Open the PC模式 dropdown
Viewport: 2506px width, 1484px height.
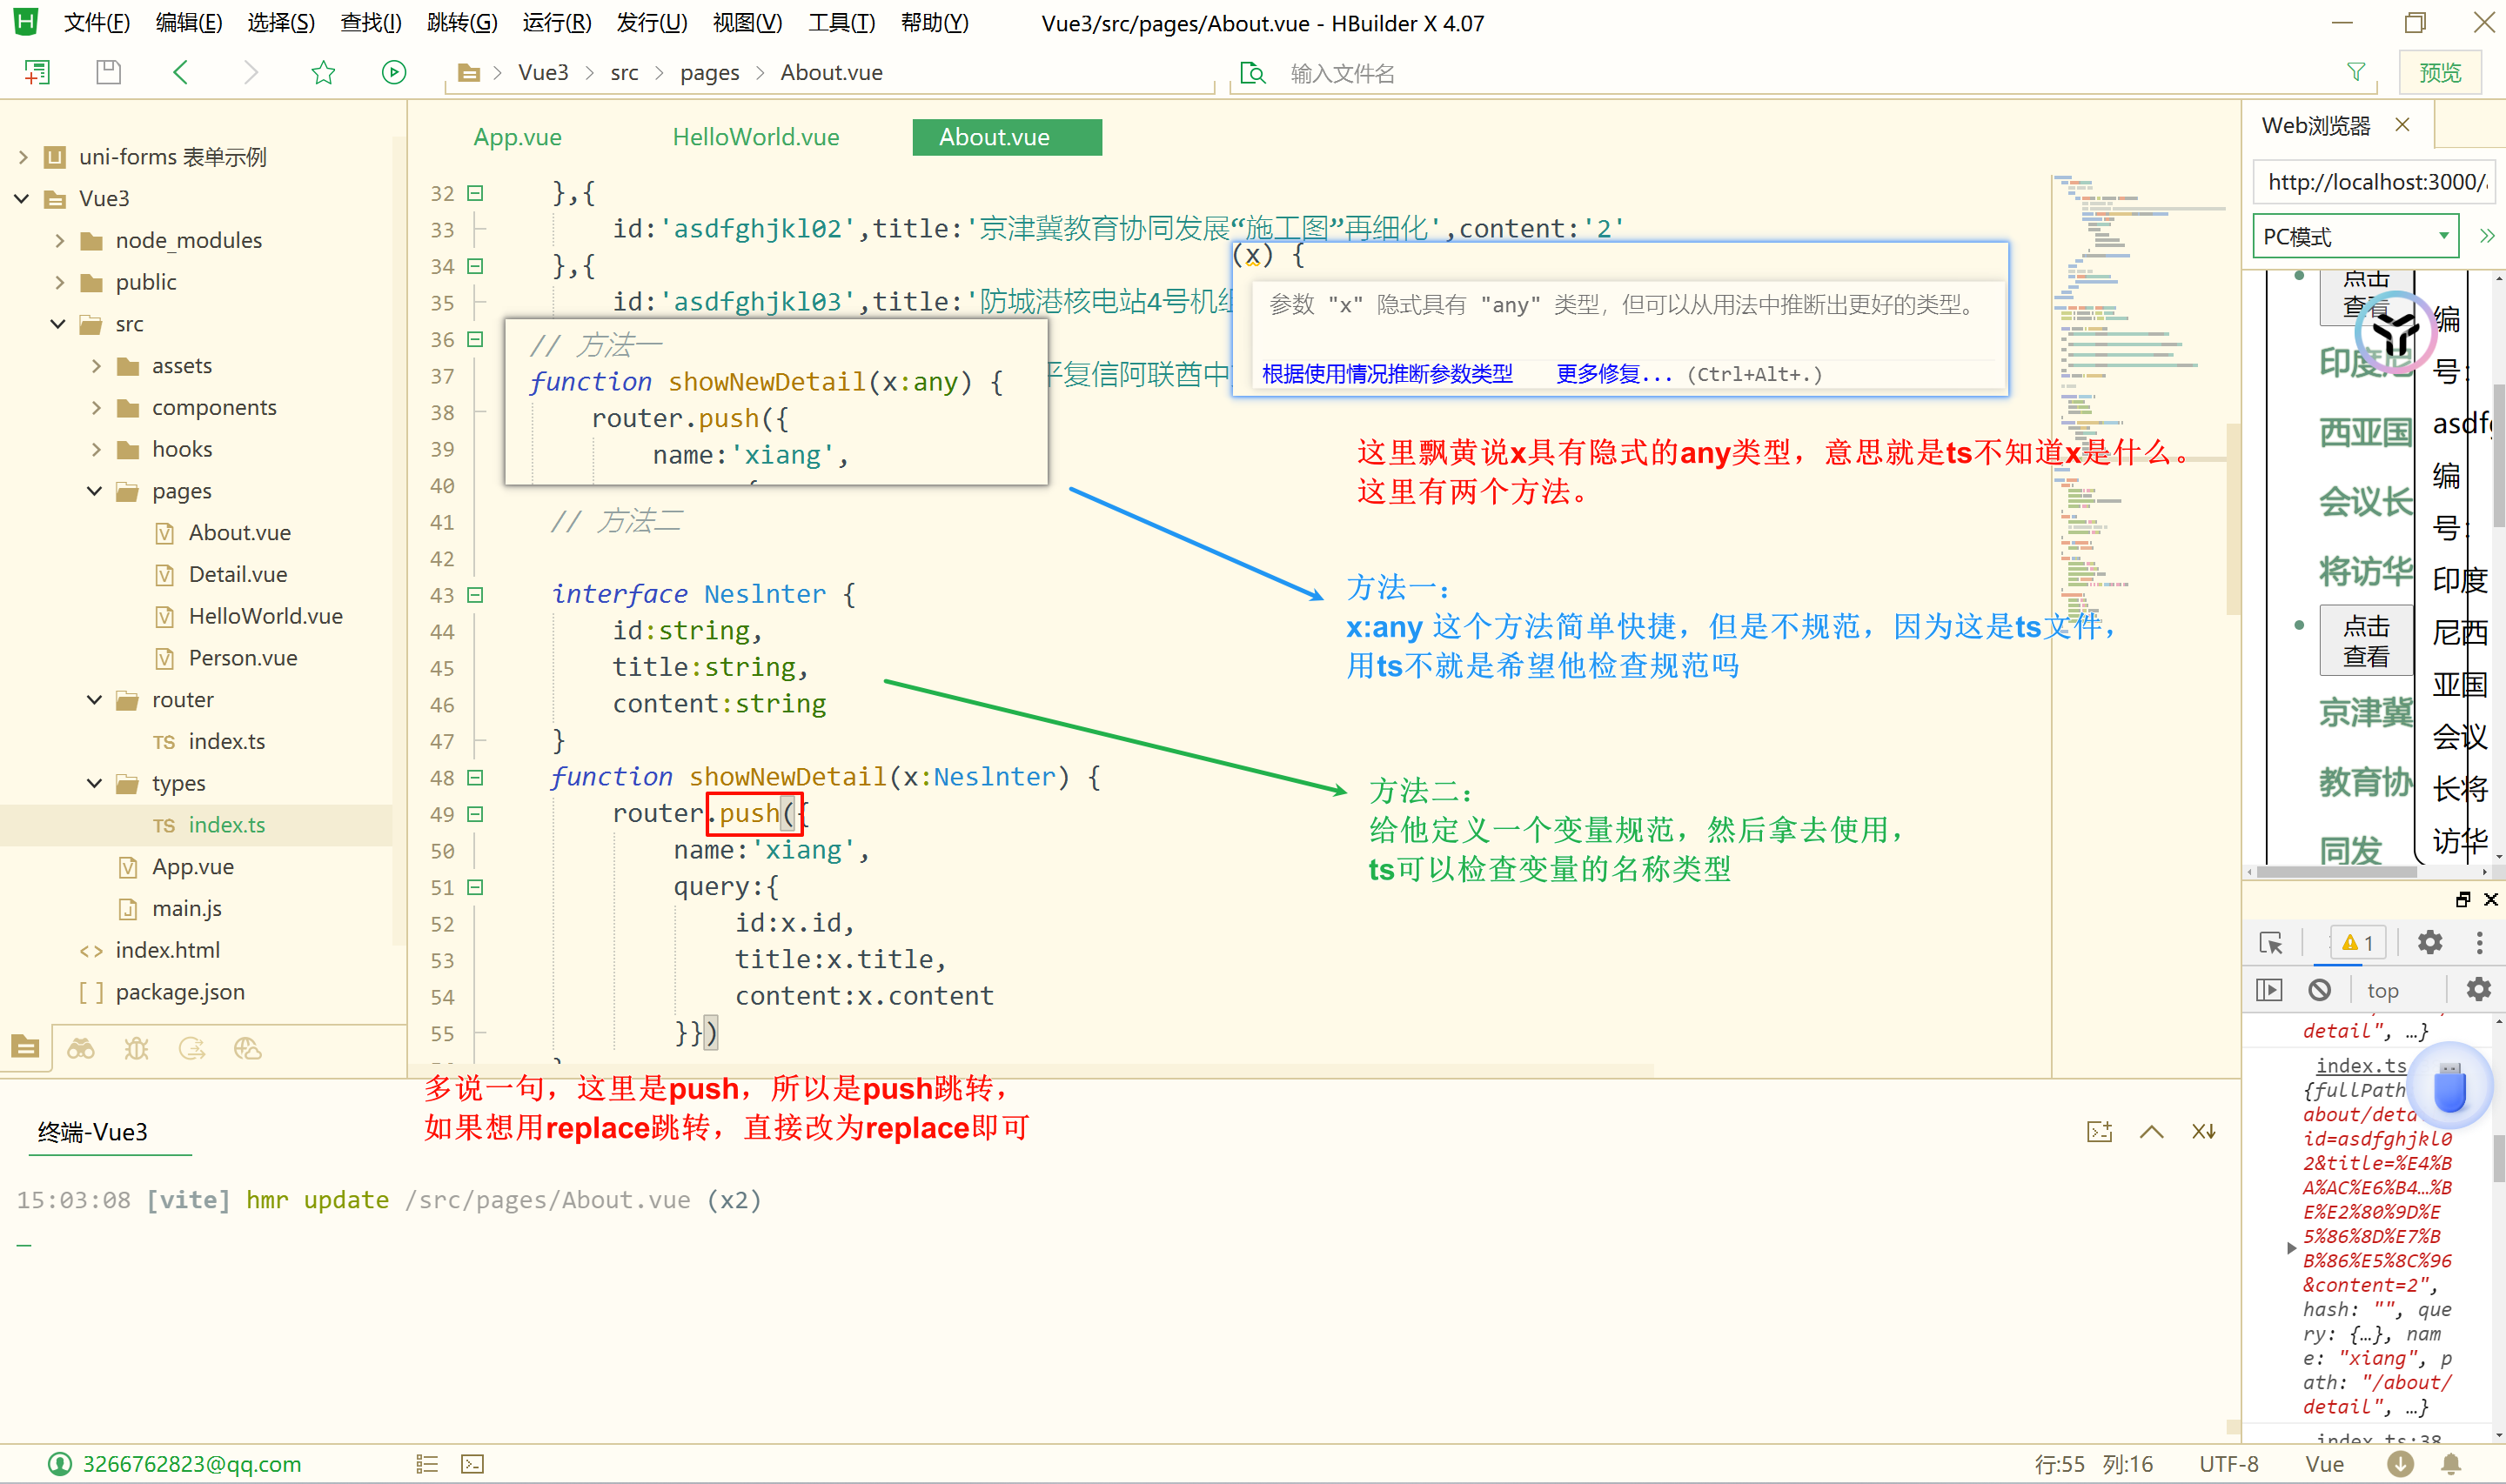2355,236
